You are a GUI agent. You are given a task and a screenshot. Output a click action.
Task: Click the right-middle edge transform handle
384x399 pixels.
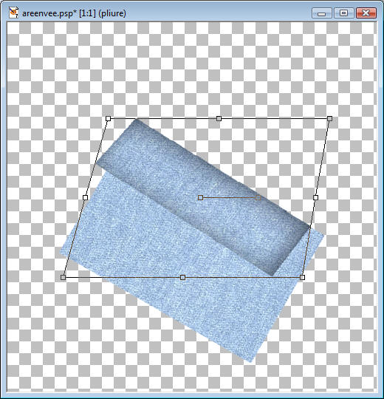pyautogui.click(x=315, y=197)
